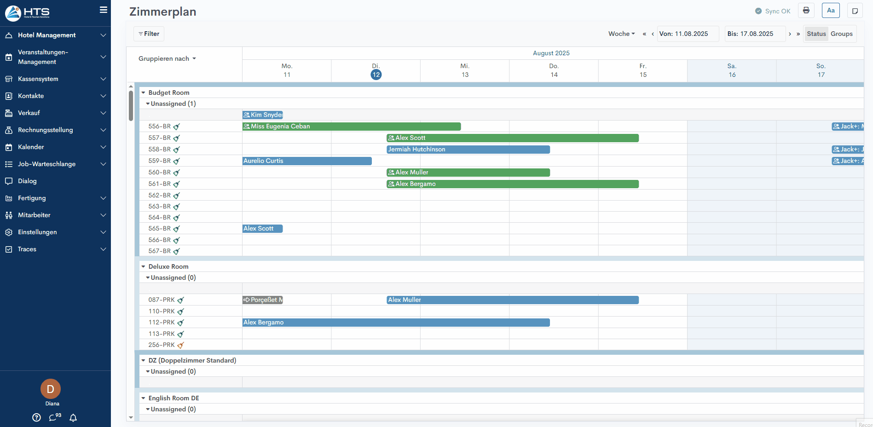Switch view to Groups mode
The width and height of the screenshot is (873, 427).
841,34
